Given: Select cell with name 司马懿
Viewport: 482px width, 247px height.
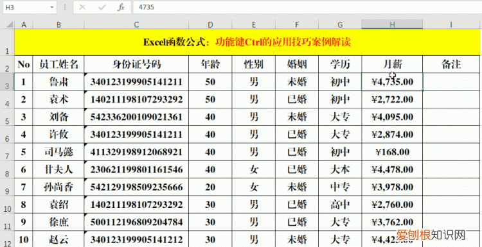Looking at the screenshot, I should click(58, 152).
